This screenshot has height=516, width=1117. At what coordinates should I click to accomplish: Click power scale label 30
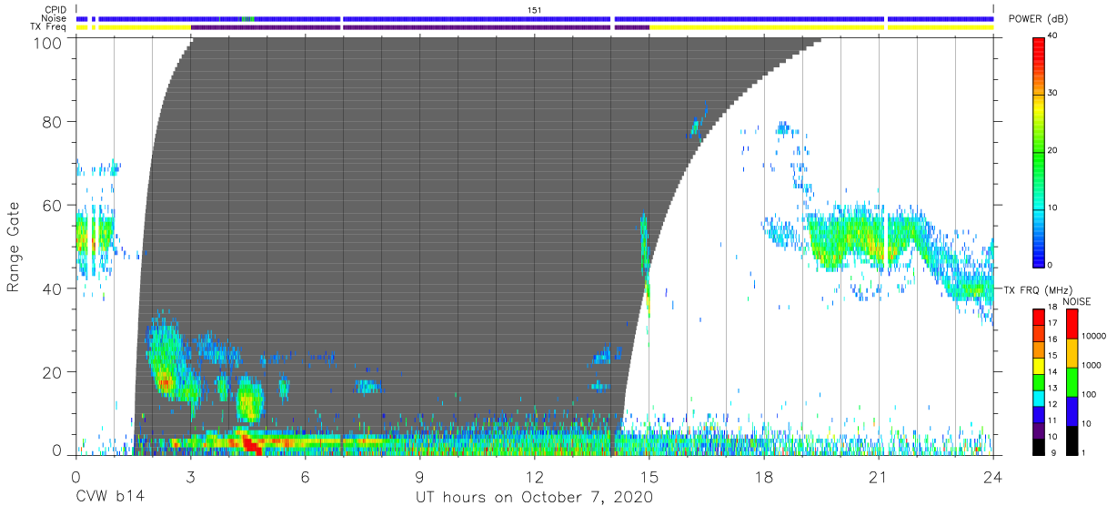[1054, 94]
